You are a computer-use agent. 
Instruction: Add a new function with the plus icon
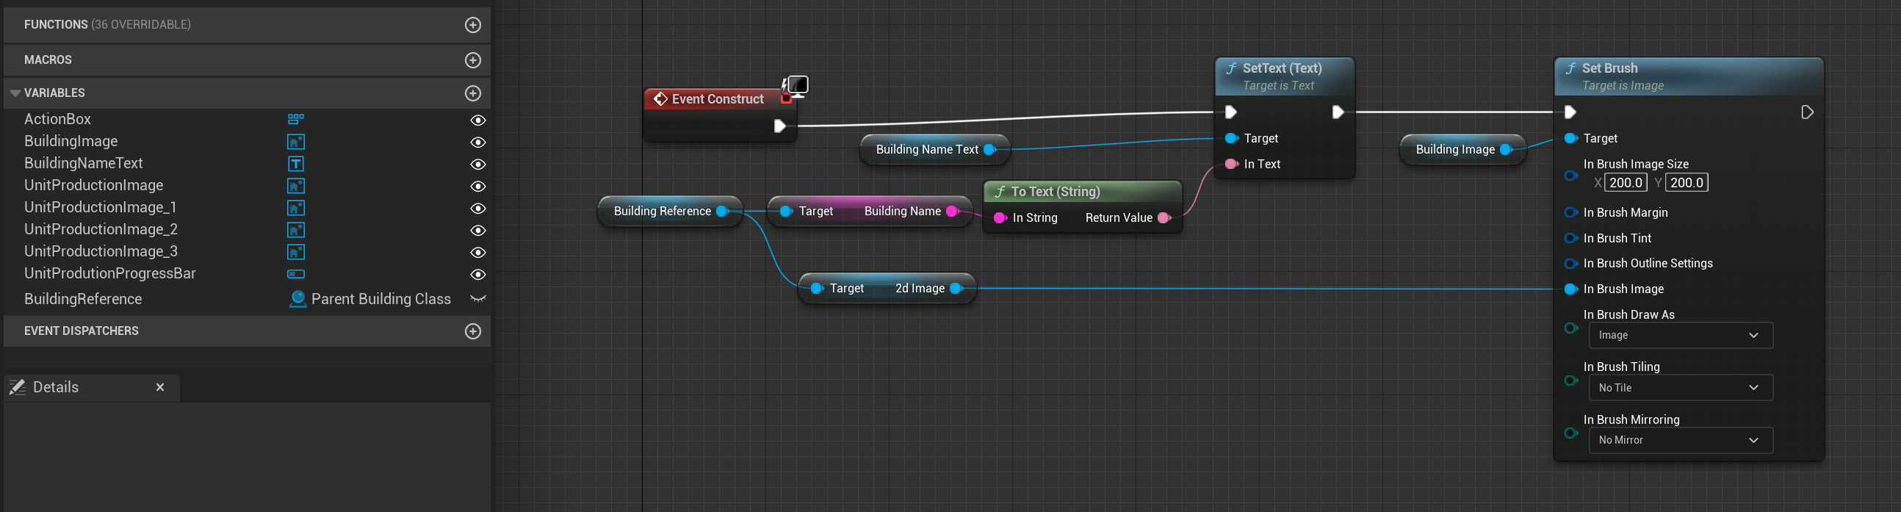[473, 25]
